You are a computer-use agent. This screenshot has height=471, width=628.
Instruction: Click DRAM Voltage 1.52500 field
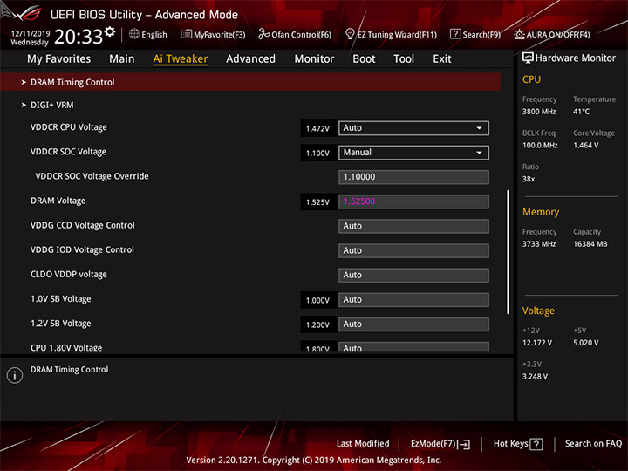413,201
